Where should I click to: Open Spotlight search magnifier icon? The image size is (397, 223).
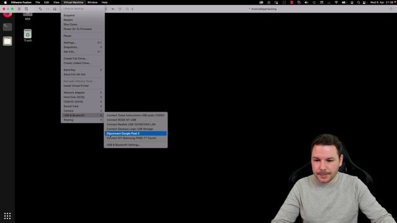coord(359,2)
